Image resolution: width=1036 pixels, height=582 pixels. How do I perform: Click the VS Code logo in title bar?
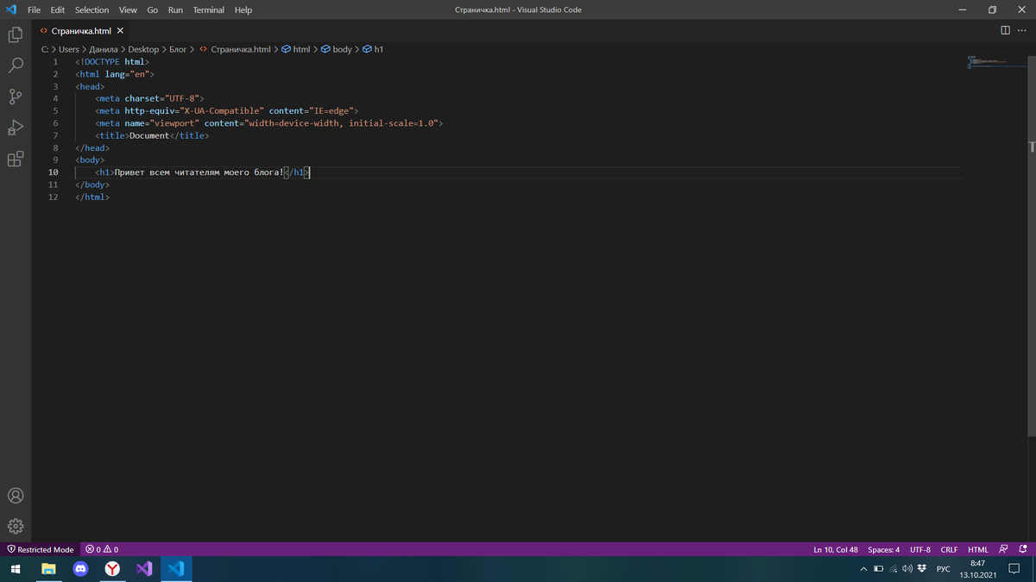pyautogui.click(x=11, y=9)
